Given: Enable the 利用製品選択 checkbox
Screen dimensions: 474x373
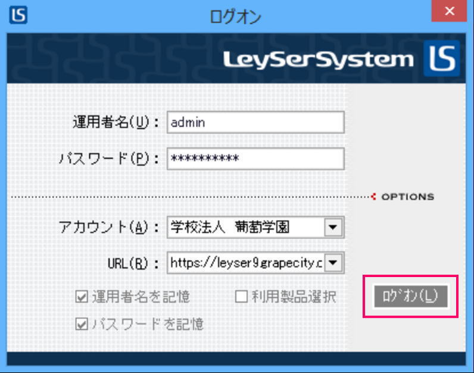Looking at the screenshot, I should coord(241,297).
